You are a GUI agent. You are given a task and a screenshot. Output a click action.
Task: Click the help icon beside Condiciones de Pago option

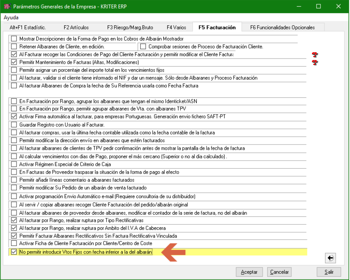click(x=315, y=55)
